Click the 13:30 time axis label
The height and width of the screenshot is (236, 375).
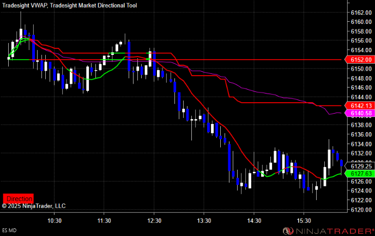click(204, 220)
